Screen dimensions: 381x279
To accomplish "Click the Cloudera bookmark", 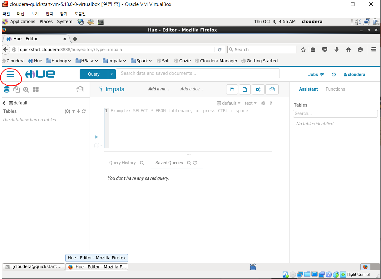I will [13, 61].
